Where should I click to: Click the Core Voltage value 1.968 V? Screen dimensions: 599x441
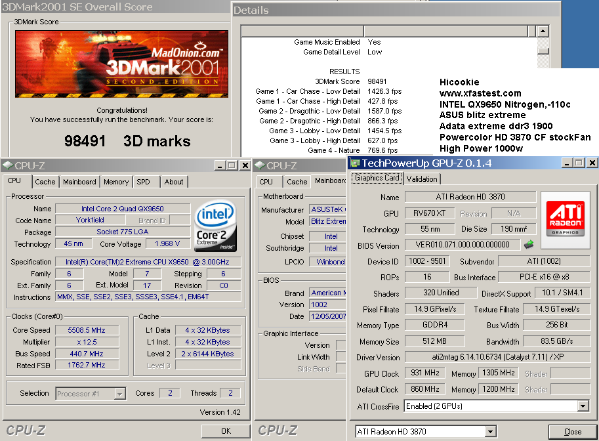point(167,244)
